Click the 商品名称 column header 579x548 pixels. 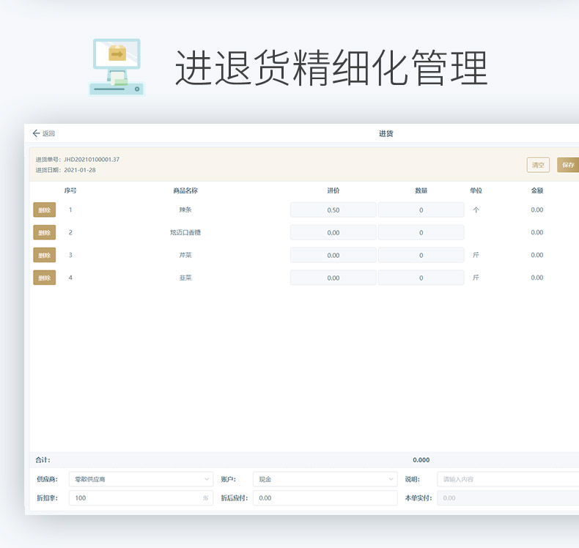pyautogui.click(x=185, y=190)
